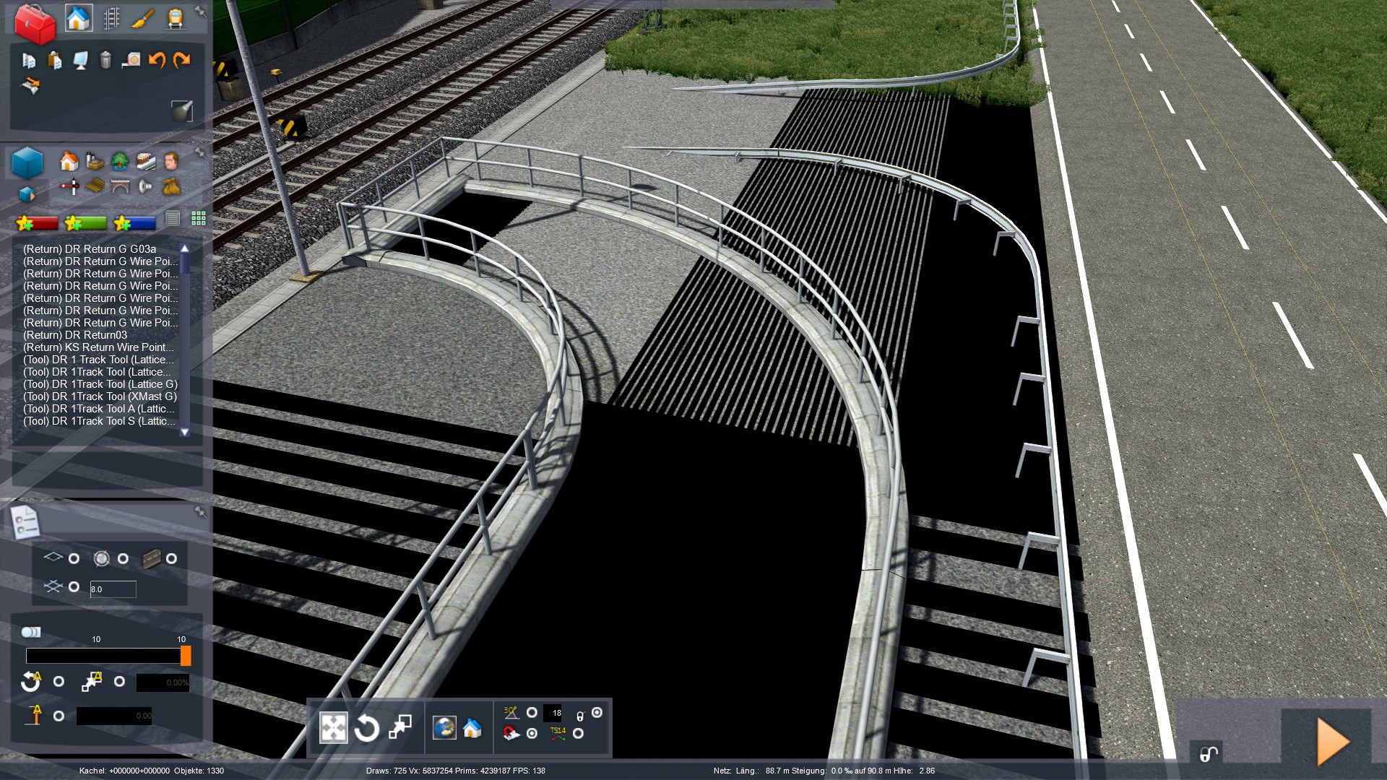Switch to world coordinate globe icon
Viewport: 1387px width, 780px height.
tap(444, 728)
